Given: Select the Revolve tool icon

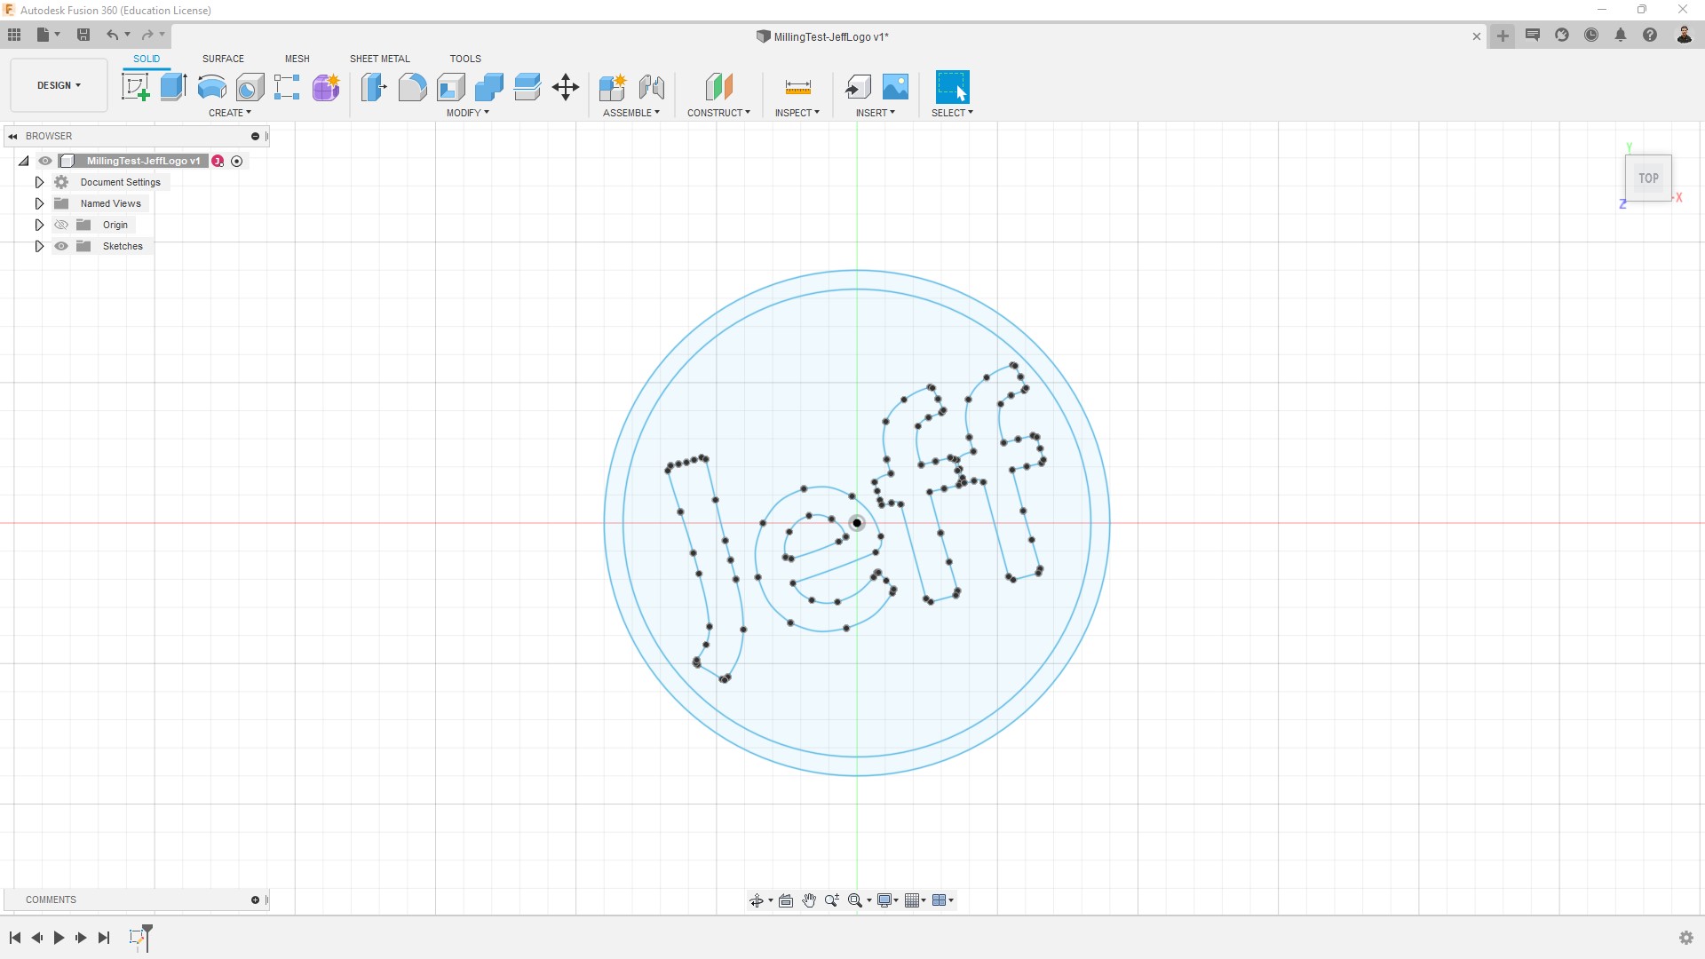Looking at the screenshot, I should pyautogui.click(x=211, y=87).
